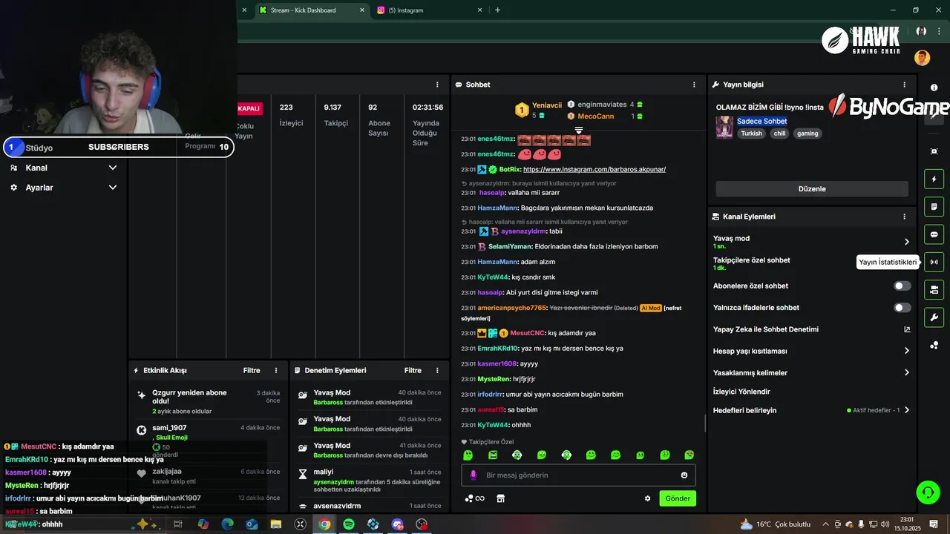This screenshot has width=950, height=534.
Task: Open the chat bubble sidebar icon
Action: (x=934, y=234)
